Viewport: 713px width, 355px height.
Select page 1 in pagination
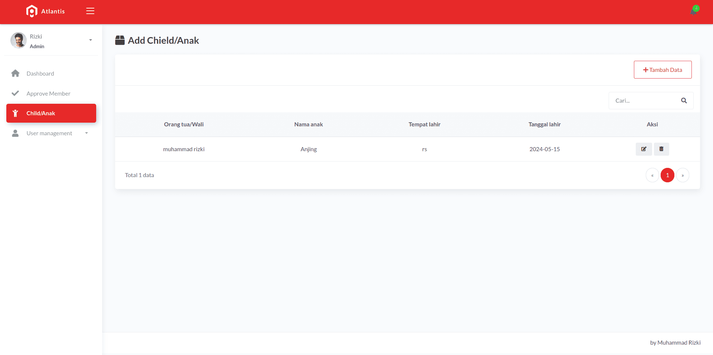click(667, 175)
